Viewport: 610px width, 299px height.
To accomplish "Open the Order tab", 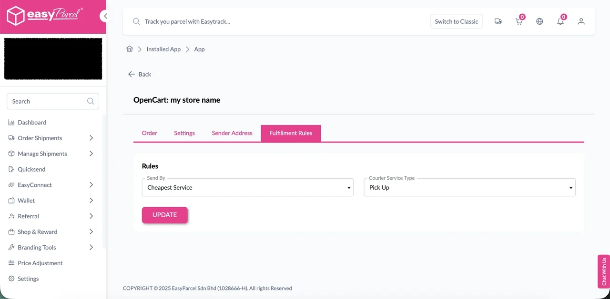I will [x=149, y=133].
